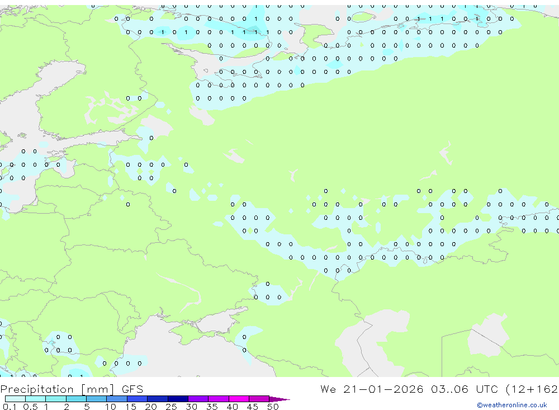
Task: Click the "03..06 UTC" time text
Action: point(464,389)
